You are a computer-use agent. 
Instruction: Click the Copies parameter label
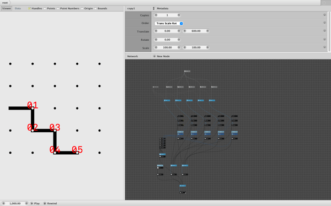(x=145, y=15)
